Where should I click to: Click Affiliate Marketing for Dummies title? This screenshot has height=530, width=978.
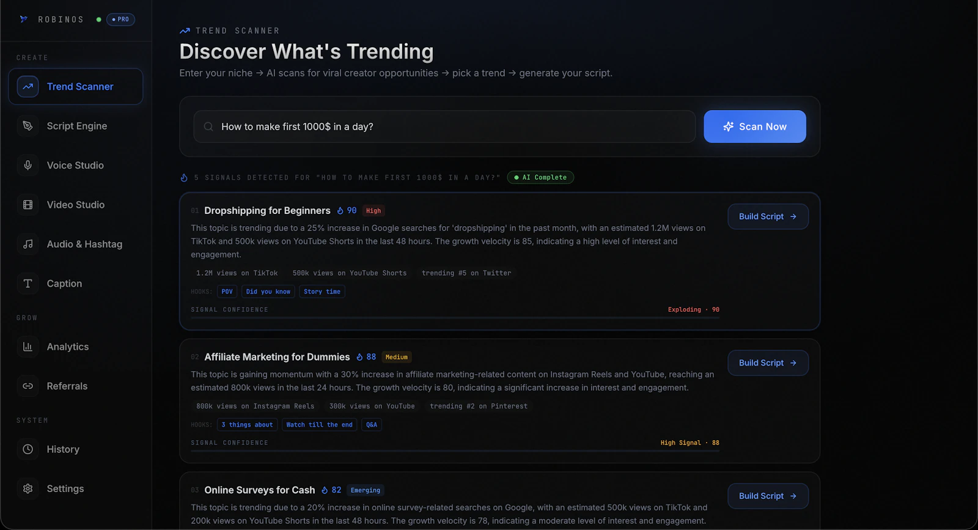tap(277, 357)
